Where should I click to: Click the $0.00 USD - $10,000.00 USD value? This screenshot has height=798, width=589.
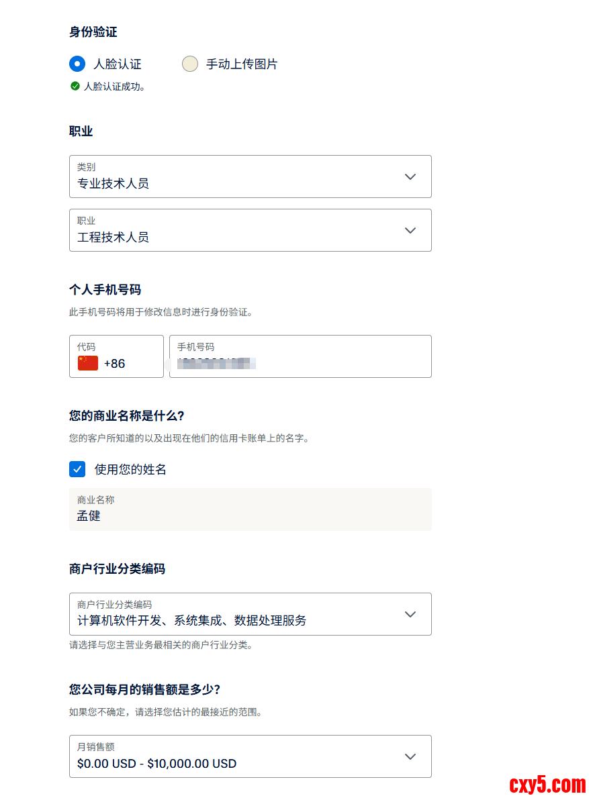click(x=156, y=763)
